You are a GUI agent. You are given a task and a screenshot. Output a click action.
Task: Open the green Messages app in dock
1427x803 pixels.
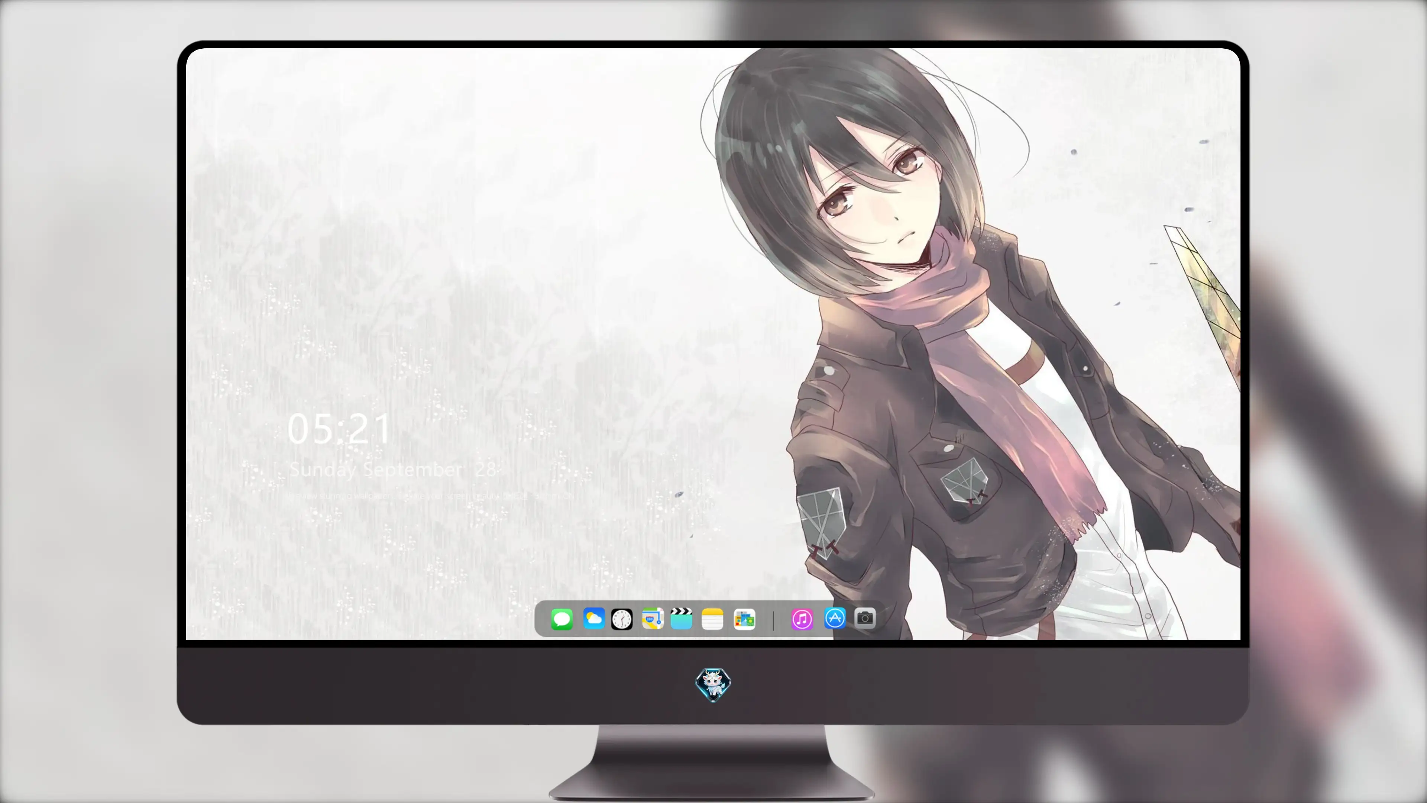562,619
